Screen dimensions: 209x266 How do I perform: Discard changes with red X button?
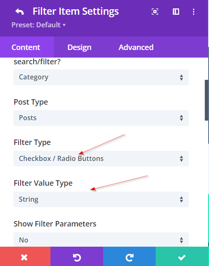point(25,256)
